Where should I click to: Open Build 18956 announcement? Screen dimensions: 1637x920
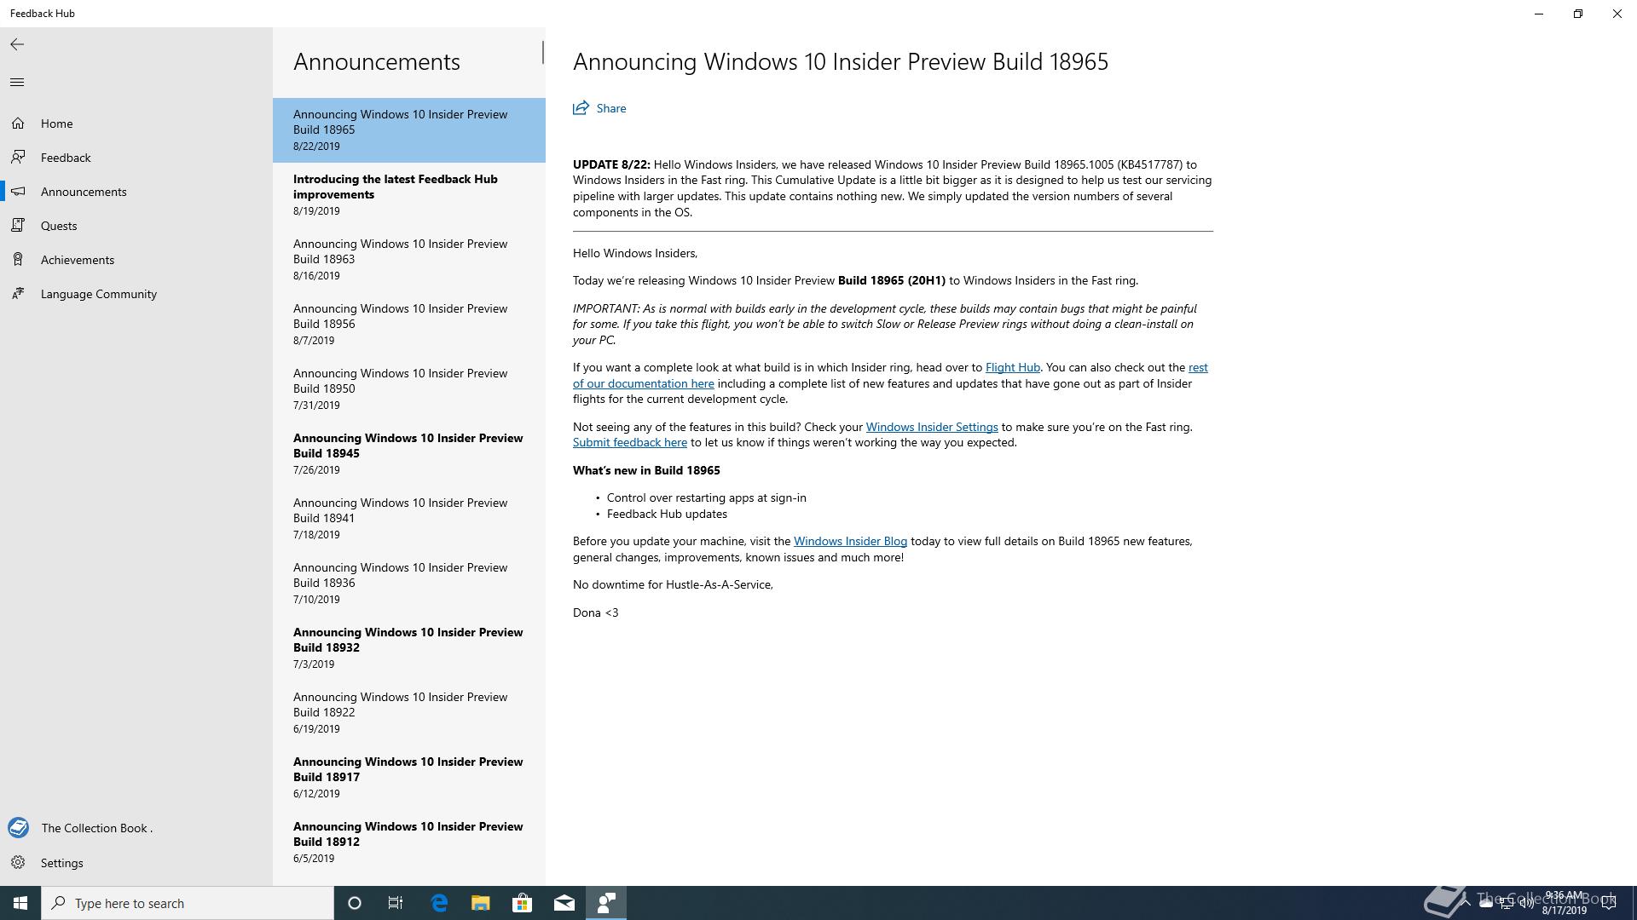[409, 325]
